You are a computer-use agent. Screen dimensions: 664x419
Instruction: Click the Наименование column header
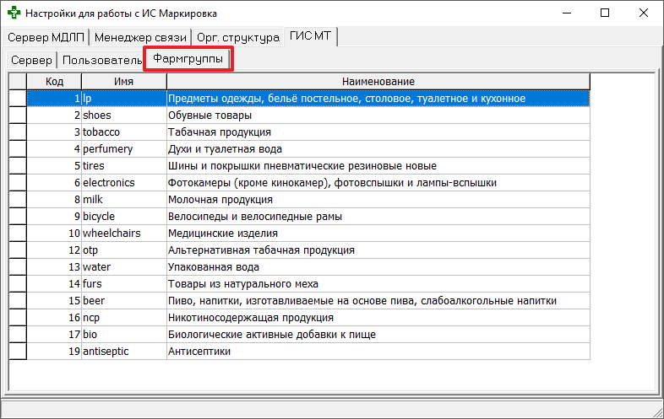pyautogui.click(x=377, y=81)
